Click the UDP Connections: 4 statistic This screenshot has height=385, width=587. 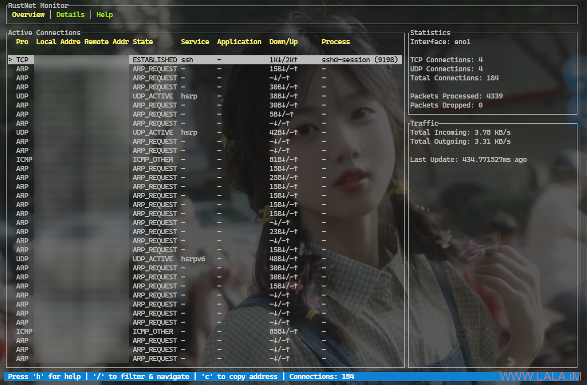click(x=446, y=69)
